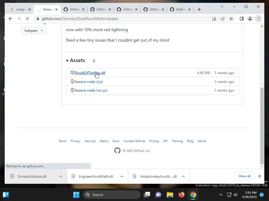Stop loading the page
This screenshot has width=269, height=201.
(27, 19)
